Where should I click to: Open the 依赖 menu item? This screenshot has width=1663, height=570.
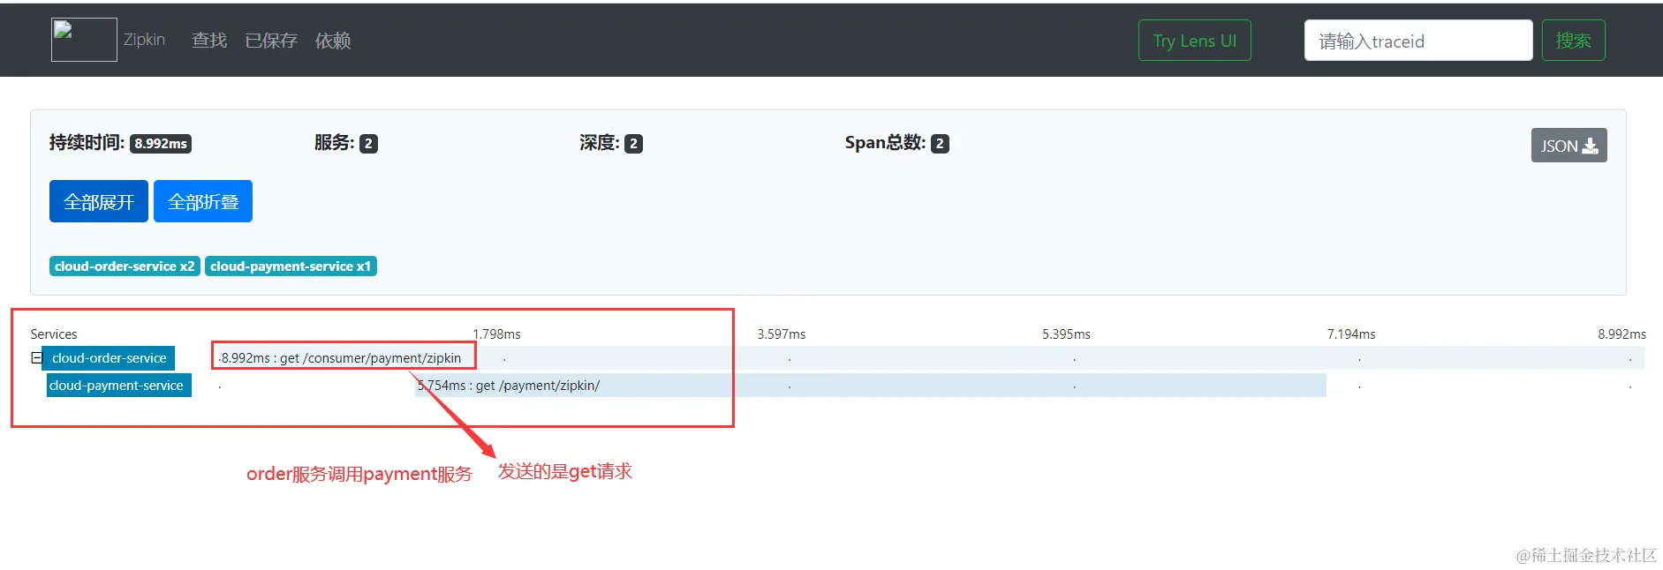[x=333, y=41]
